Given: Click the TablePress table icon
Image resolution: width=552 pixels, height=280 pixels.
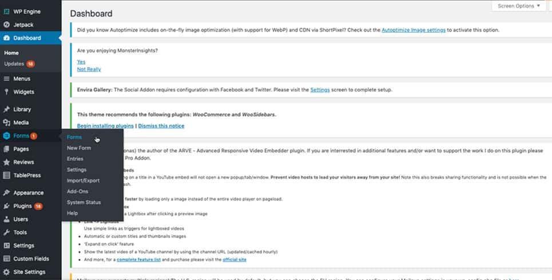Looking at the screenshot, I should pos(6,175).
